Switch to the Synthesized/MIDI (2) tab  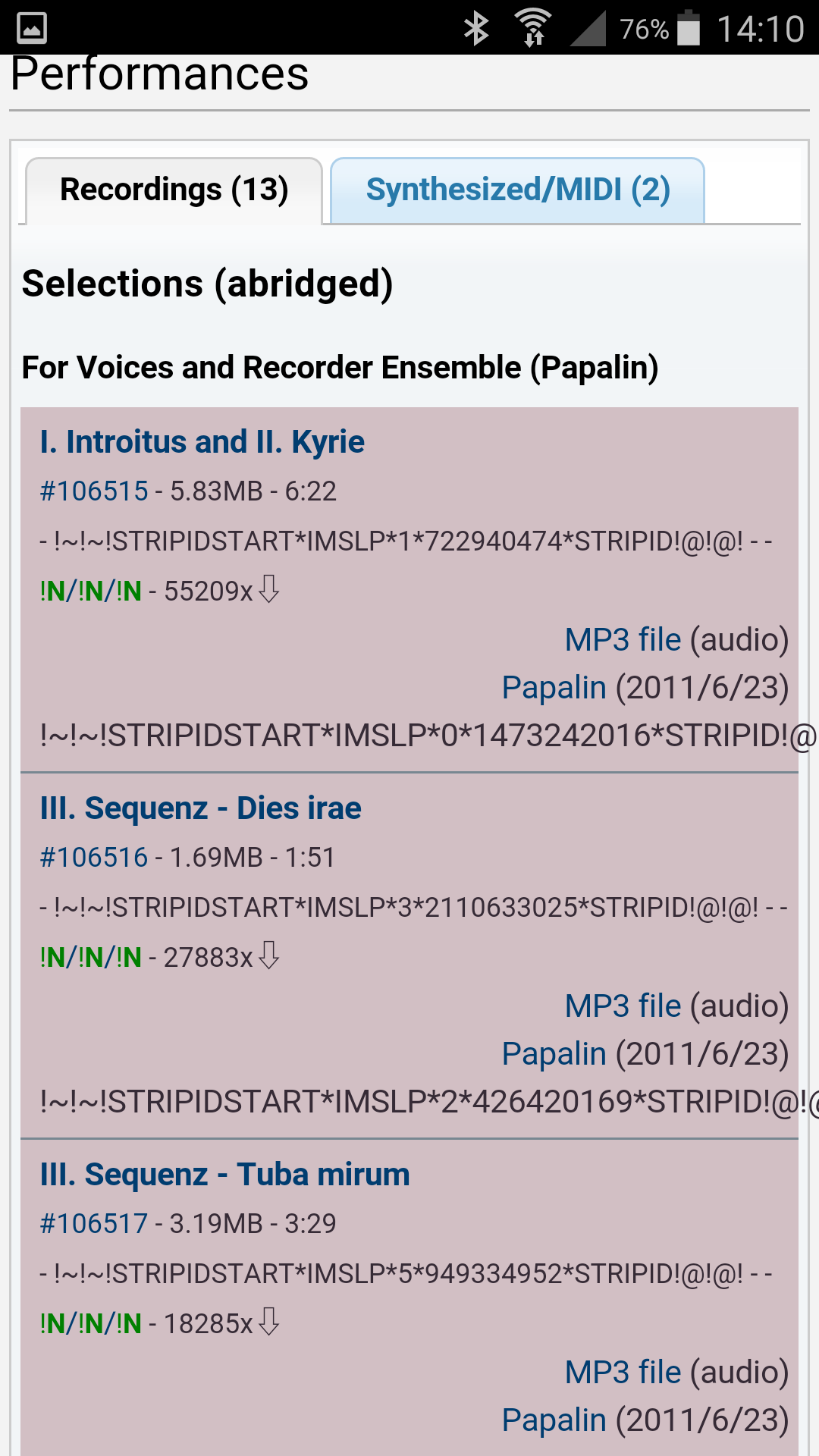518,190
